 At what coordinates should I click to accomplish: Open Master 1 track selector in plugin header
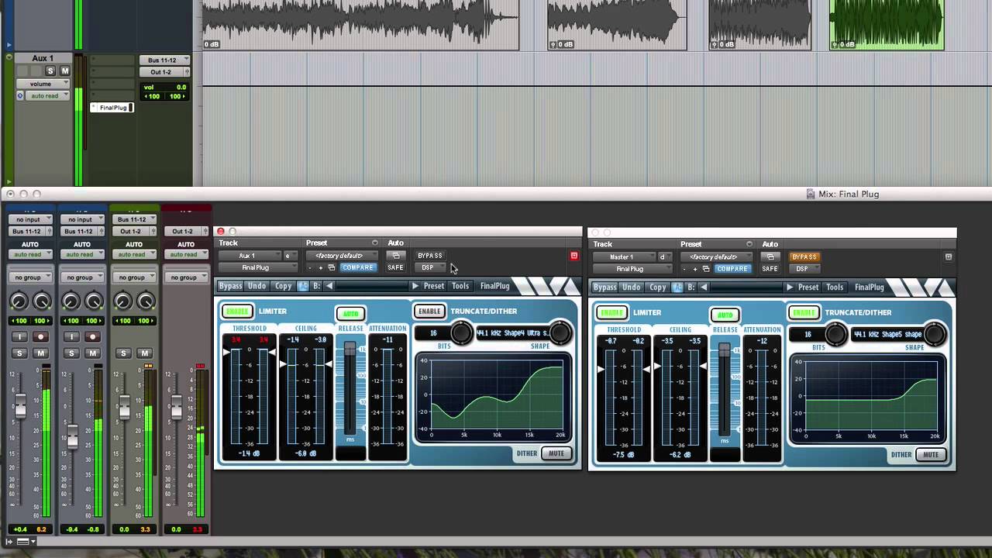coord(624,257)
